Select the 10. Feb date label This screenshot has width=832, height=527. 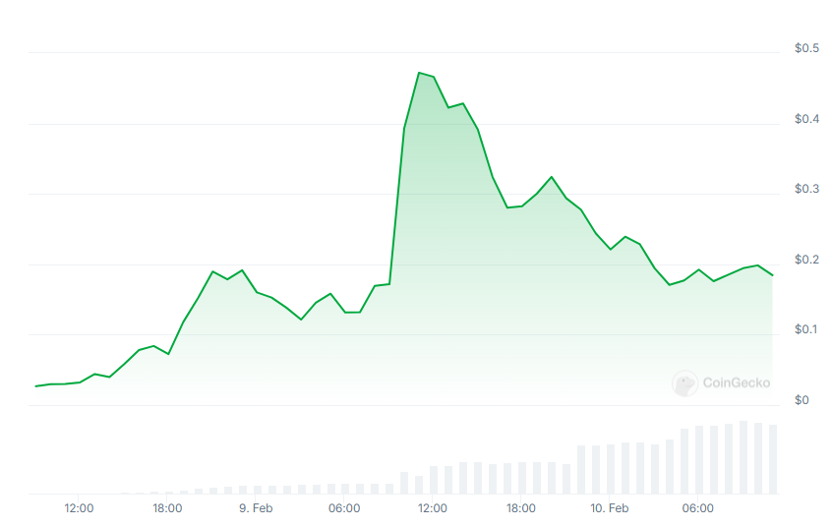(x=610, y=508)
